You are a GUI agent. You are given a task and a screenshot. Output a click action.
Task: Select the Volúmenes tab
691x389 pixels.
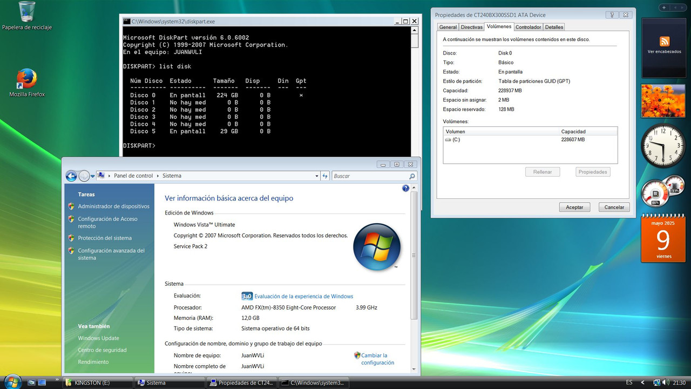coord(499,26)
